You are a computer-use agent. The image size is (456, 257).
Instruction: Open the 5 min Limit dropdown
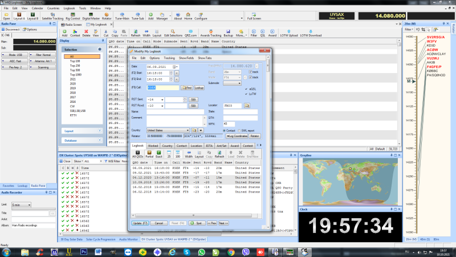coord(29,205)
